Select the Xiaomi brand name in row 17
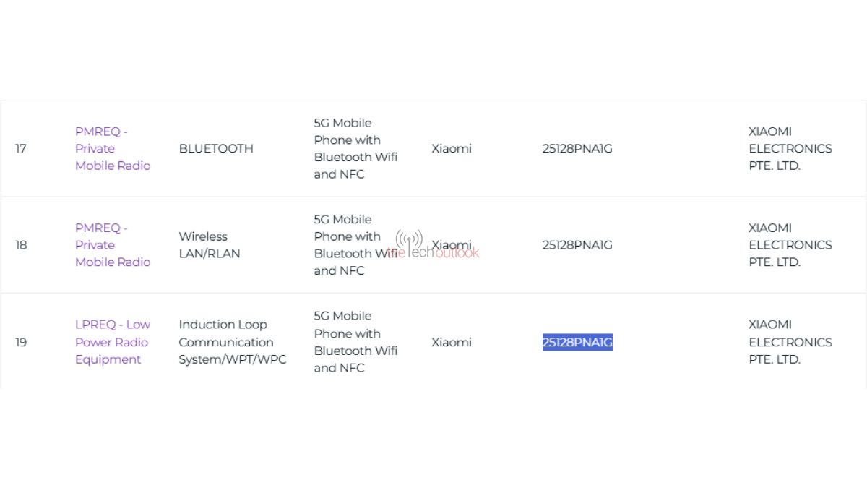Image resolution: width=867 pixels, height=488 pixels. click(451, 148)
